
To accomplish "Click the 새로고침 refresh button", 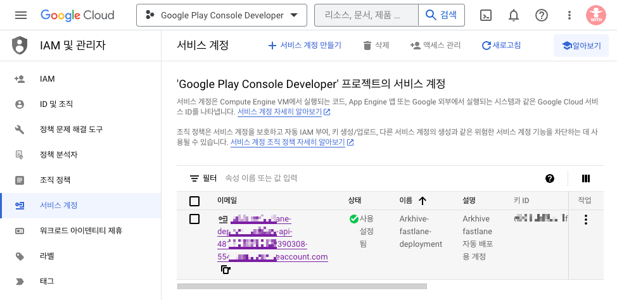I will (x=501, y=45).
